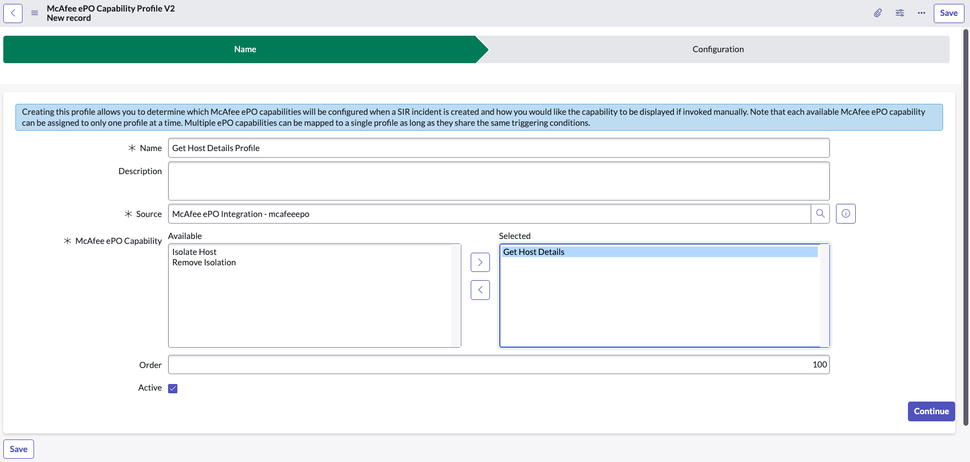Click the Continue button
Image resolution: width=970 pixels, height=462 pixels.
931,411
